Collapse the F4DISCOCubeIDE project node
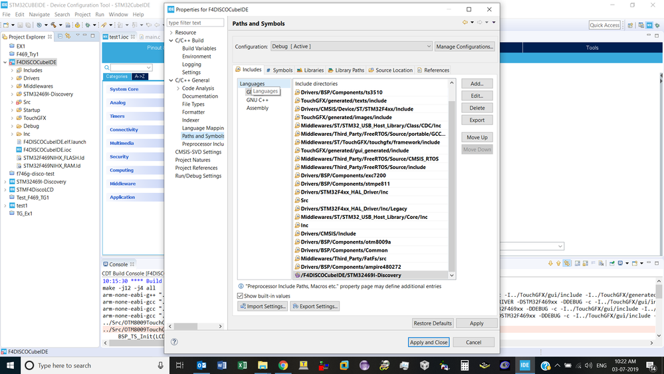This screenshot has width=664, height=374. click(x=5, y=63)
